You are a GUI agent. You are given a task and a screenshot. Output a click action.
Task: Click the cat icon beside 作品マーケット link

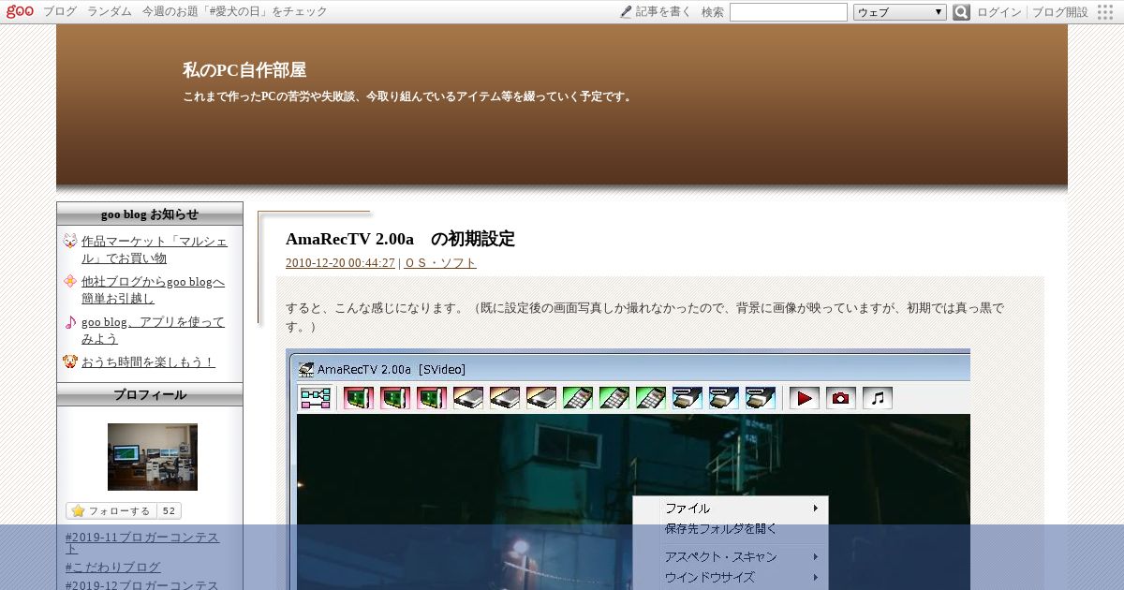pos(70,241)
